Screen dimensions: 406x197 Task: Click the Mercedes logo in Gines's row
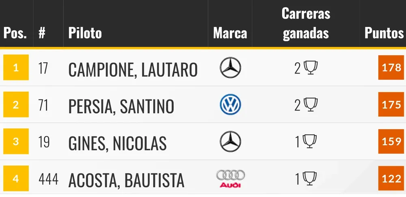pyautogui.click(x=230, y=142)
